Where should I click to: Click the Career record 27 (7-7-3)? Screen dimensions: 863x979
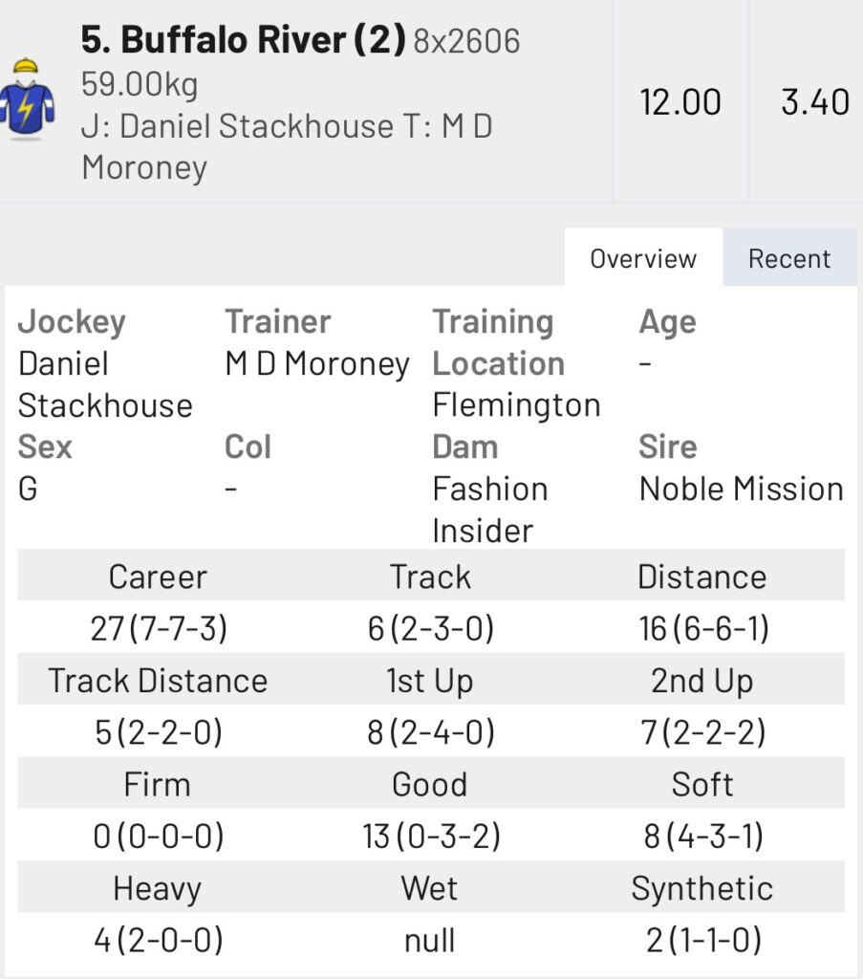point(158,628)
